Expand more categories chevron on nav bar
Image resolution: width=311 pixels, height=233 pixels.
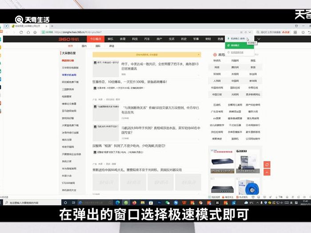click(x=259, y=39)
